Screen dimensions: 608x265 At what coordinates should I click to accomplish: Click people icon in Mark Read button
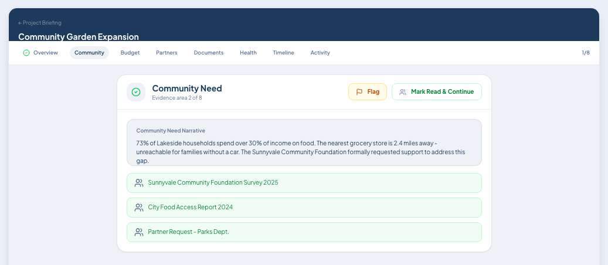[403, 92]
